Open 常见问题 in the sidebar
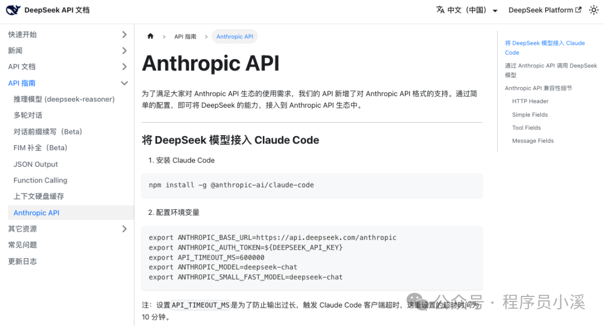 (x=22, y=245)
